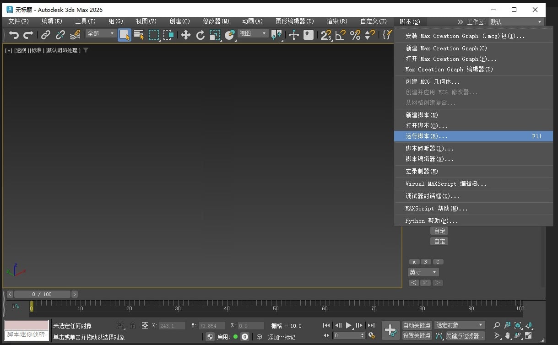The image size is (558, 345).
Task: Activate Bind to Space Warp tool
Action: [x=75, y=35]
